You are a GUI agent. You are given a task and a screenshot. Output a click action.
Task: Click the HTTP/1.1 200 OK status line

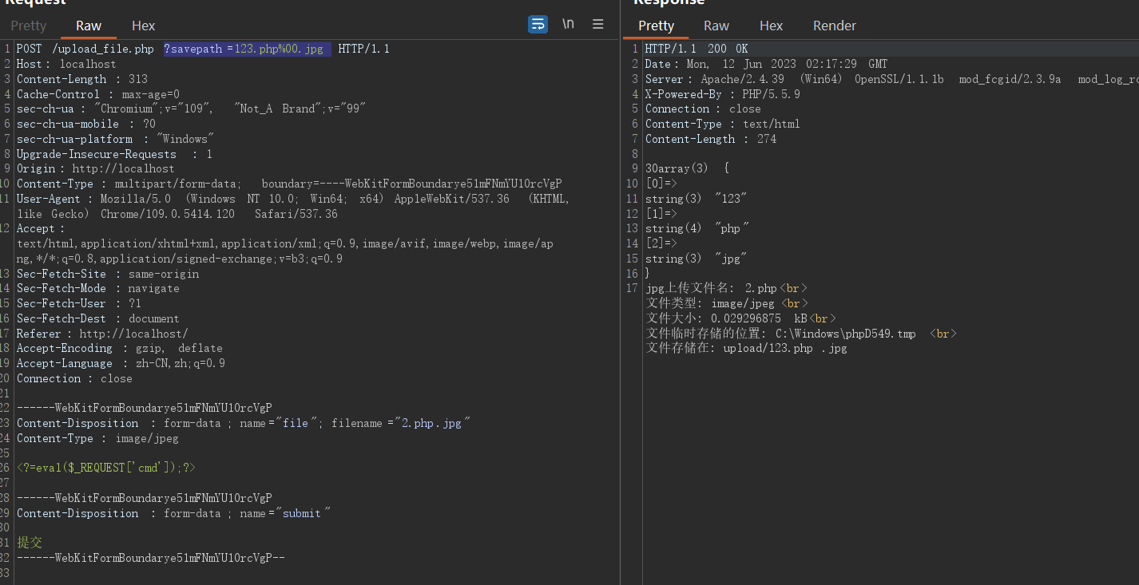[696, 49]
